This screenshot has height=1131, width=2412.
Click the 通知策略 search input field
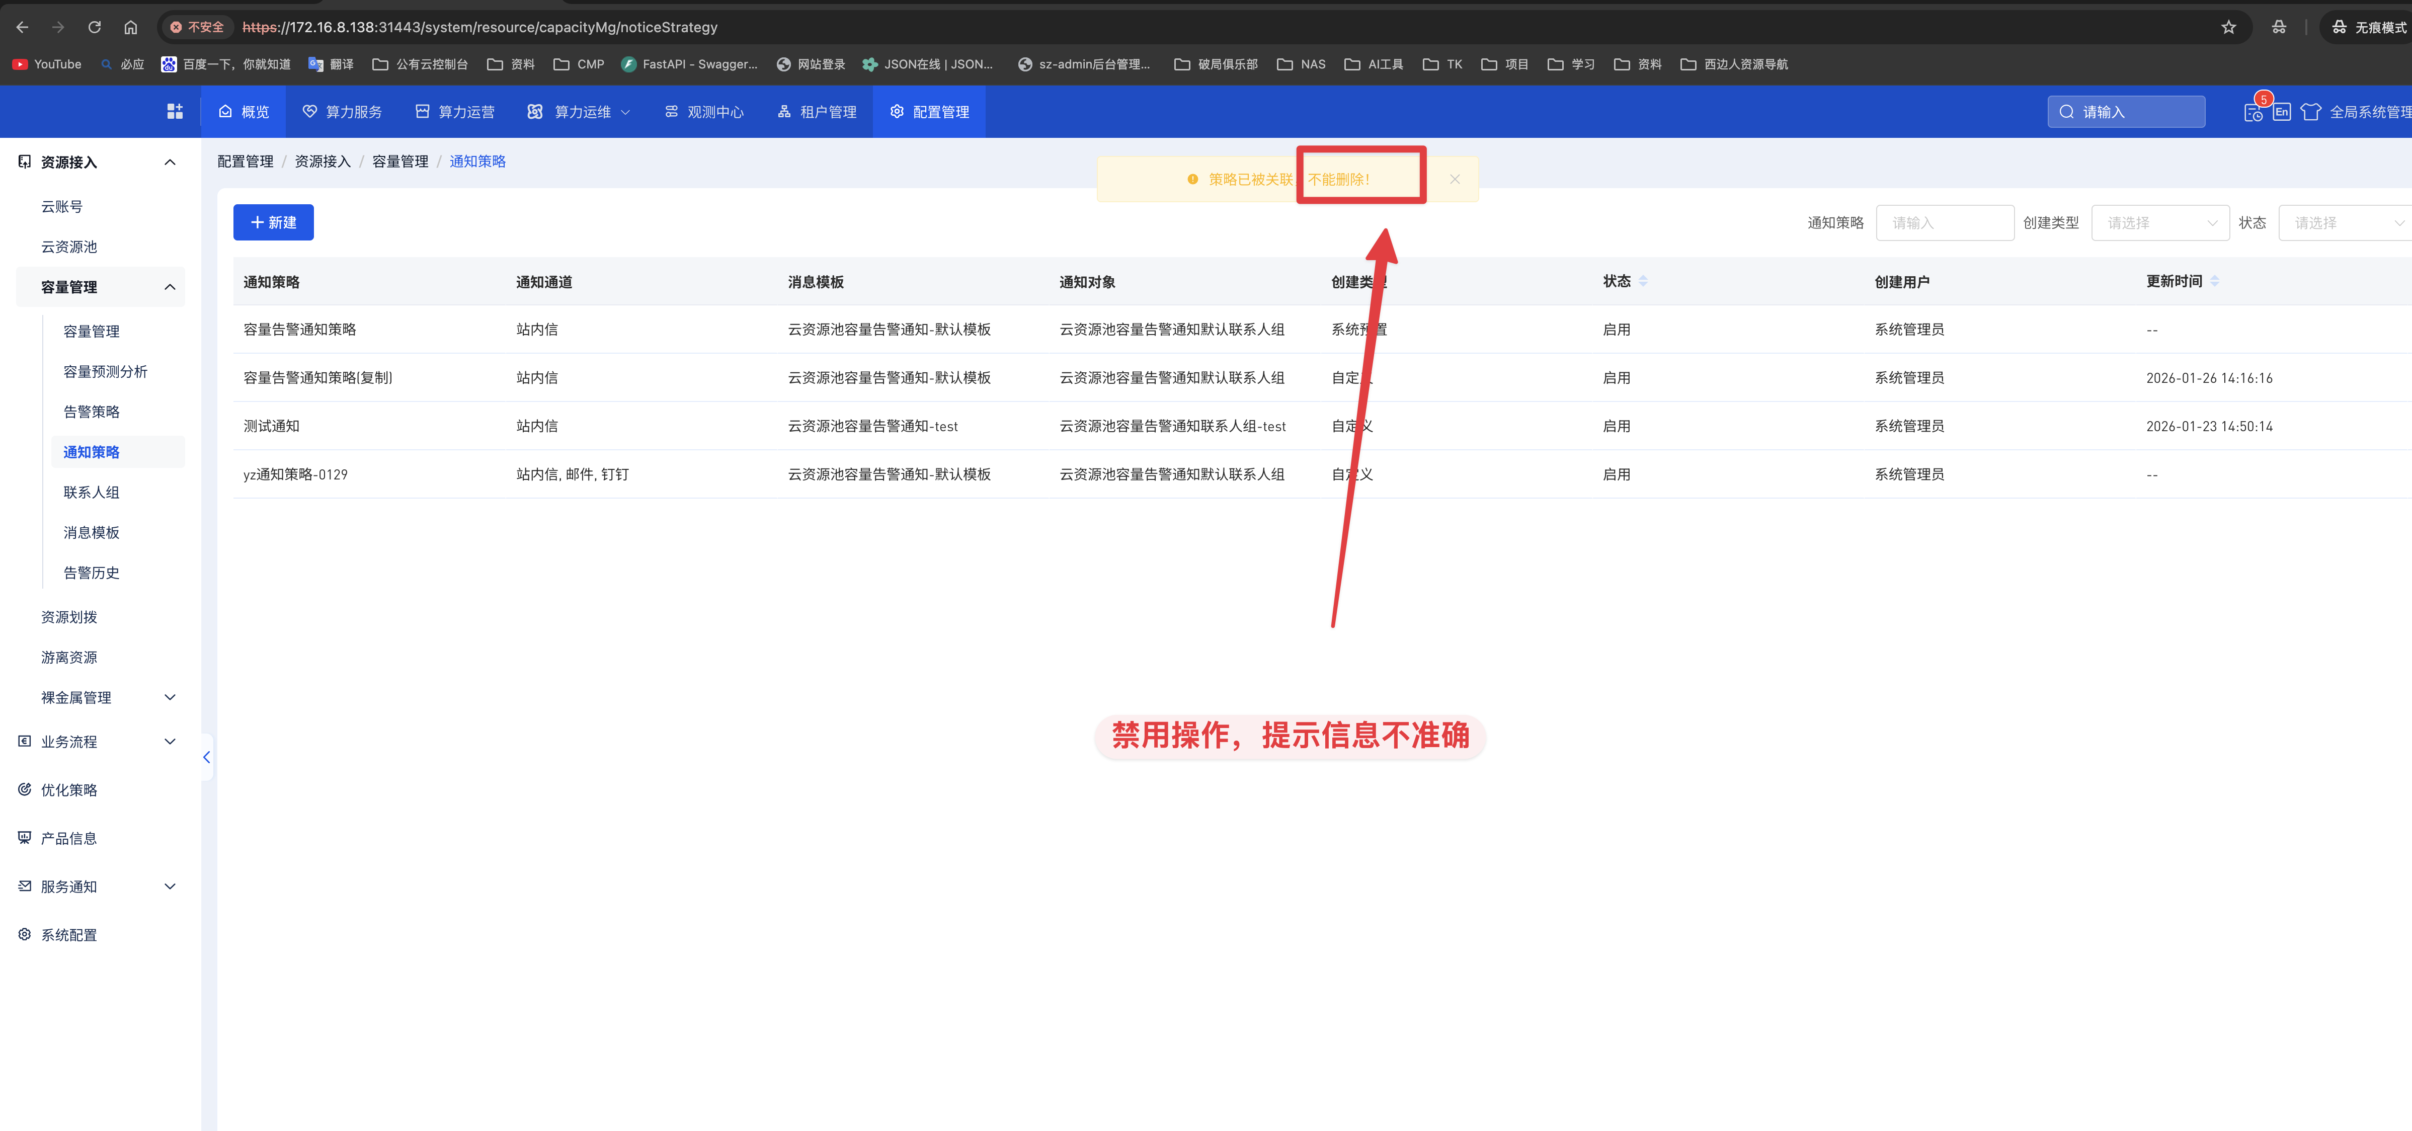(1946, 223)
